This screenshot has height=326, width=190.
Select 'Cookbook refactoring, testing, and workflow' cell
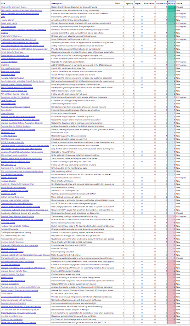pyautogui.click(x=26, y=213)
